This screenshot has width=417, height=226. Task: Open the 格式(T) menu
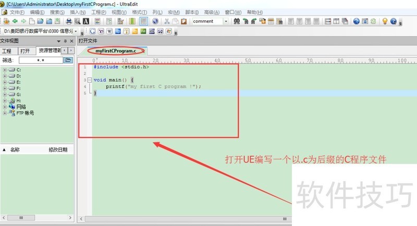[140, 12]
